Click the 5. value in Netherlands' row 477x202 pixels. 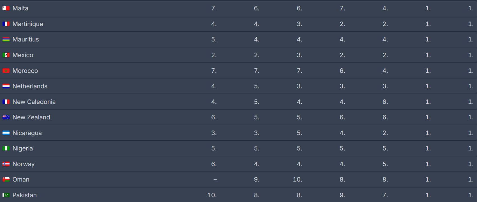pyautogui.click(x=257, y=86)
